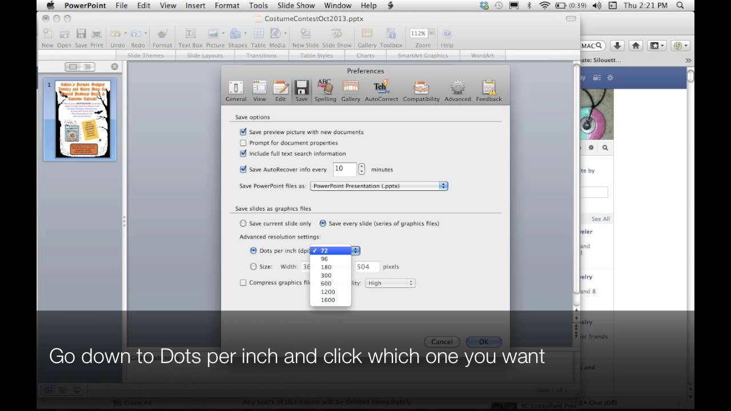
Task: Click the Format painter toolbar icon
Action: 162,38
